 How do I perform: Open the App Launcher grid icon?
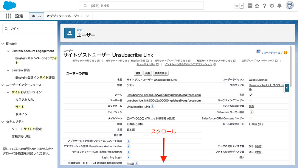click(8, 16)
